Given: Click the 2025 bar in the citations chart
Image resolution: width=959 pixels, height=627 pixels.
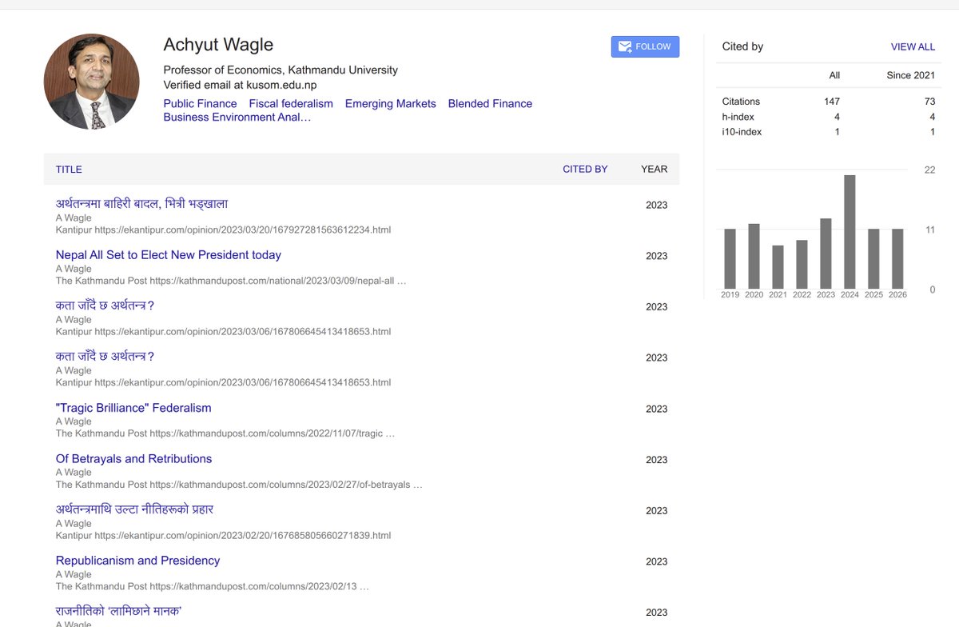Looking at the screenshot, I should point(873,259).
